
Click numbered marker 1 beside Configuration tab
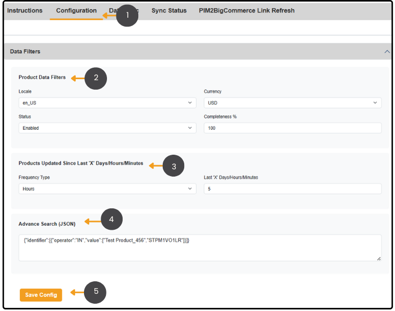pos(127,16)
